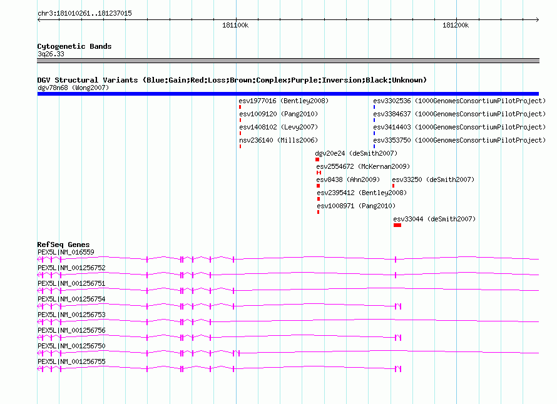Open transcript PEX5L|NM_001256754

pyautogui.click(x=71, y=300)
